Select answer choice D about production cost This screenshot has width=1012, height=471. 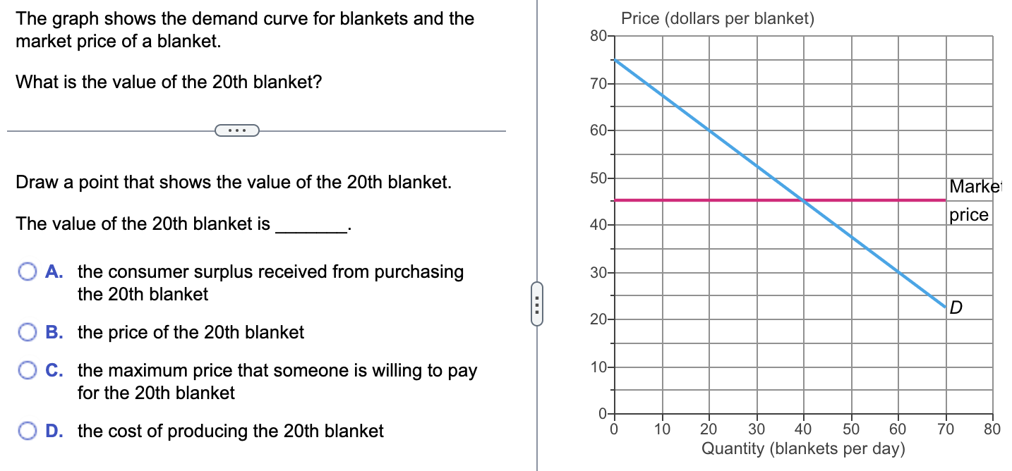click(x=27, y=429)
